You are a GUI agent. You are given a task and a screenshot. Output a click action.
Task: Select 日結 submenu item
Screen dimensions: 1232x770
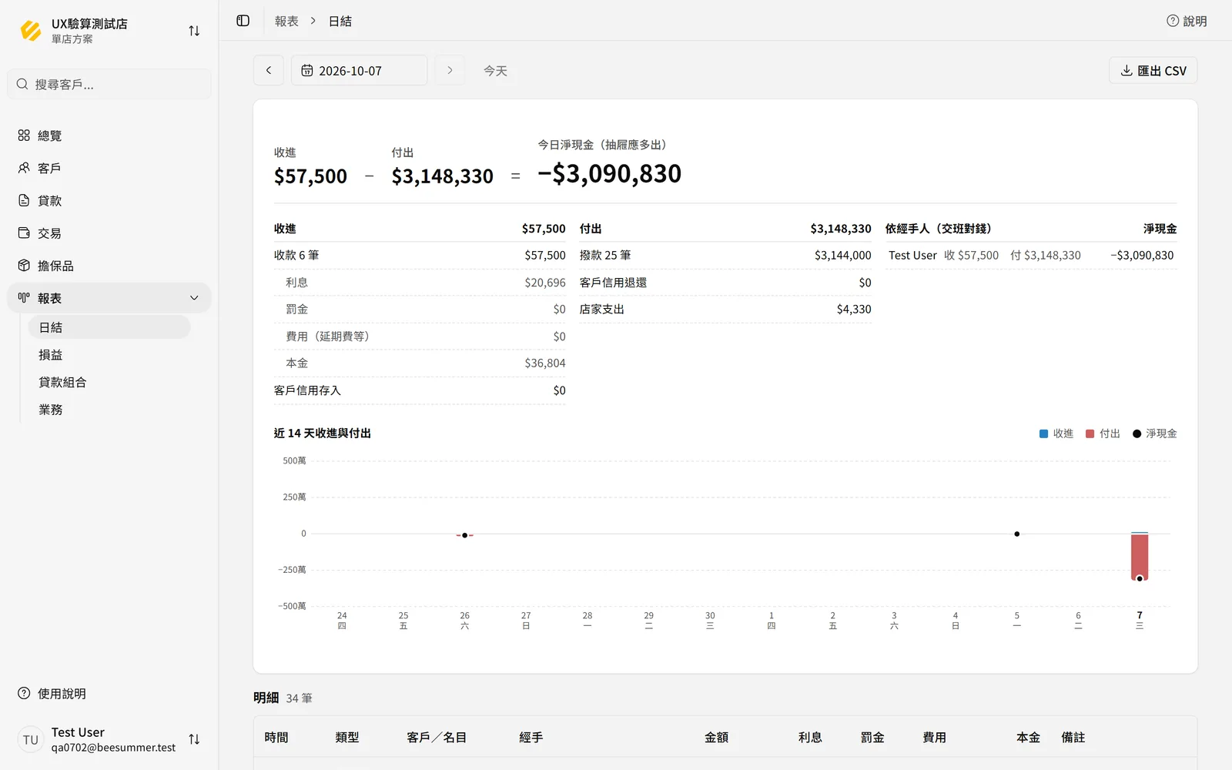109,327
